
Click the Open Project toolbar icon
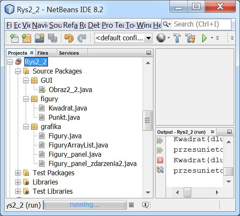tap(40, 38)
